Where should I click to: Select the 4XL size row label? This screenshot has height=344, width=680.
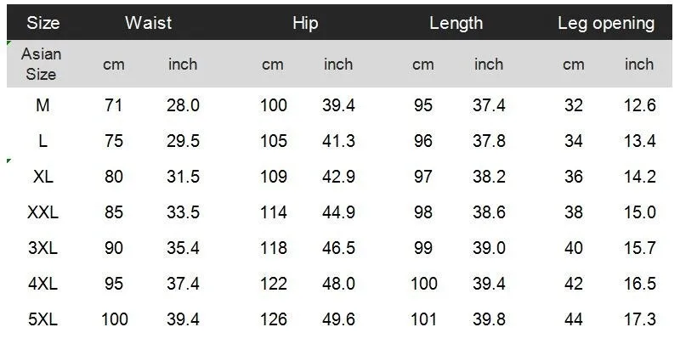pyautogui.click(x=42, y=285)
